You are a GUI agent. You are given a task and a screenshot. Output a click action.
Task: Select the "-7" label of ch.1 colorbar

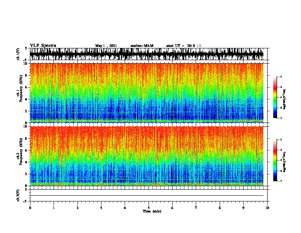click(x=280, y=118)
